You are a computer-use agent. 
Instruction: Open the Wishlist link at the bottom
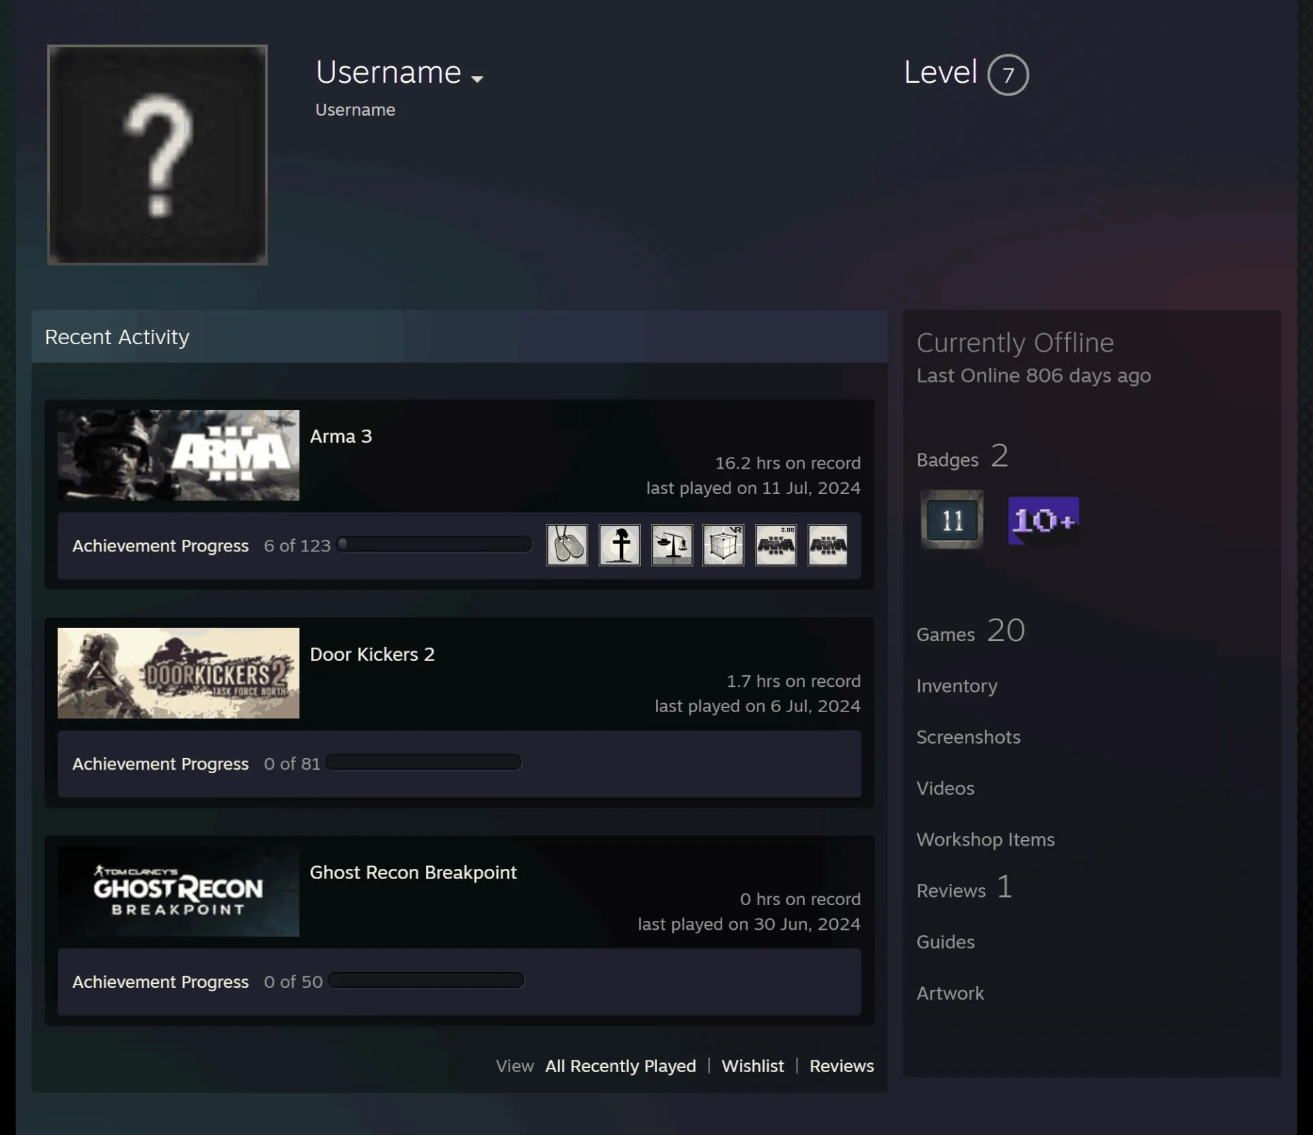point(753,1066)
